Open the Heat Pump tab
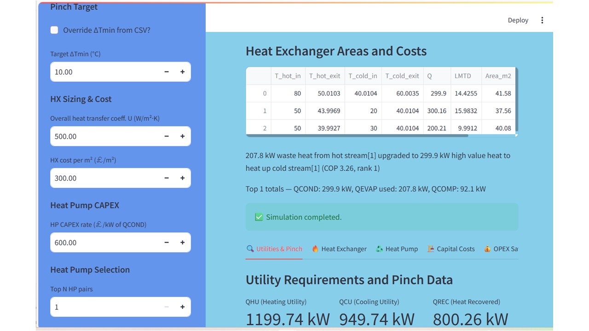The image size is (589, 331). click(x=397, y=249)
